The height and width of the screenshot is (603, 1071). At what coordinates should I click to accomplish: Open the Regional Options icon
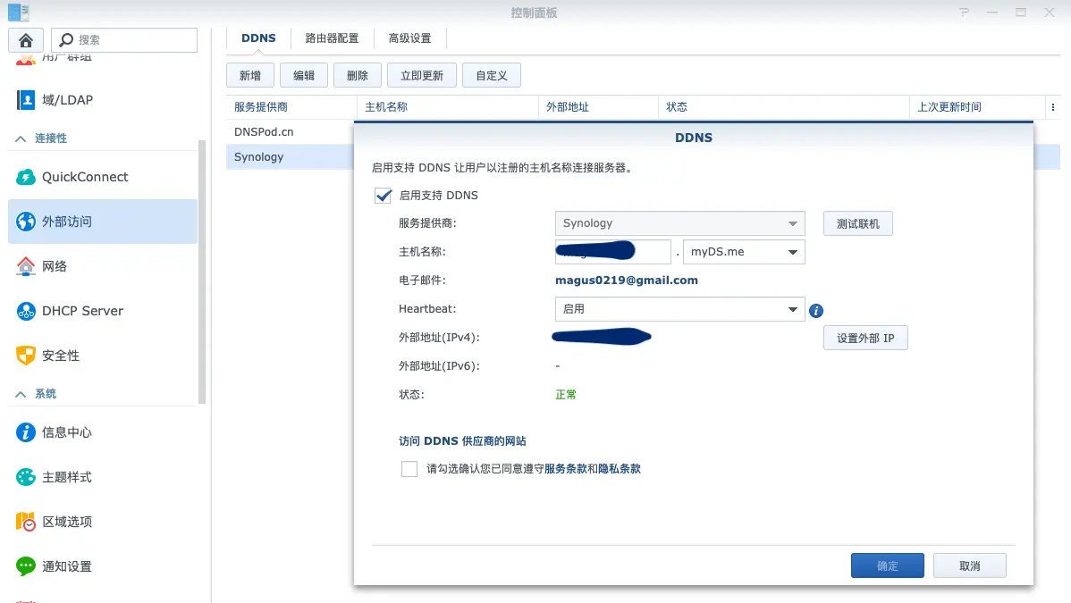(26, 522)
